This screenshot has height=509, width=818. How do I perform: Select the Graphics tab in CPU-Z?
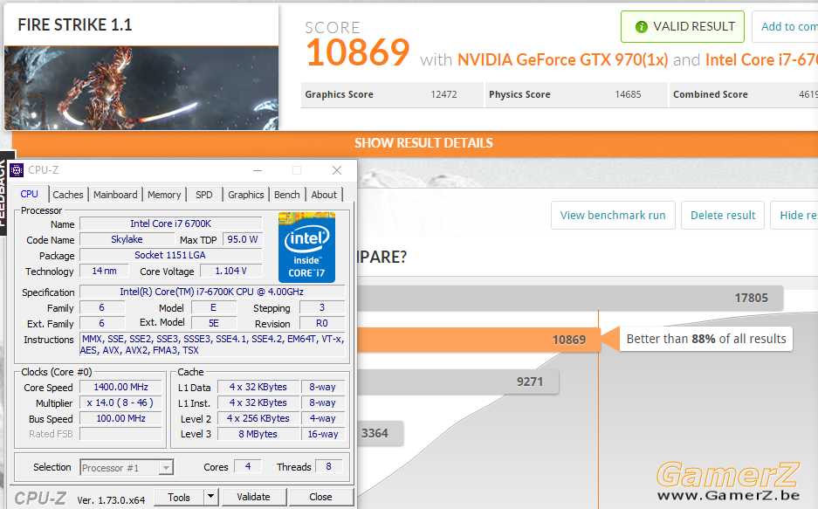point(245,195)
